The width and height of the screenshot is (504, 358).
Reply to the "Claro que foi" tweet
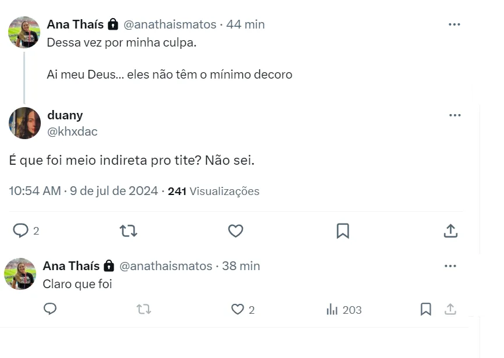[50, 309]
